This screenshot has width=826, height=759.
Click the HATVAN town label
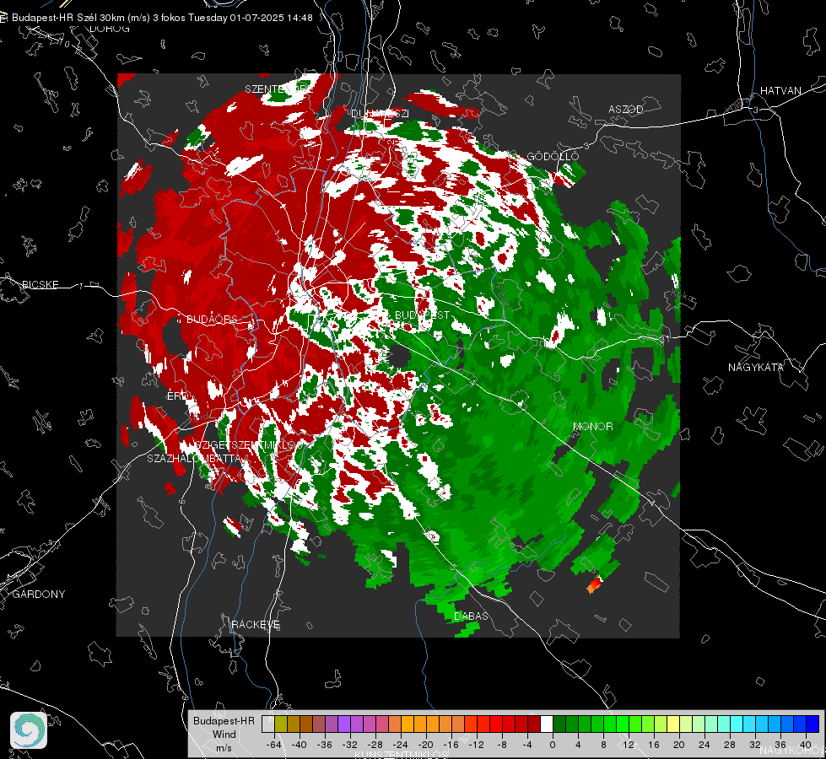(780, 90)
